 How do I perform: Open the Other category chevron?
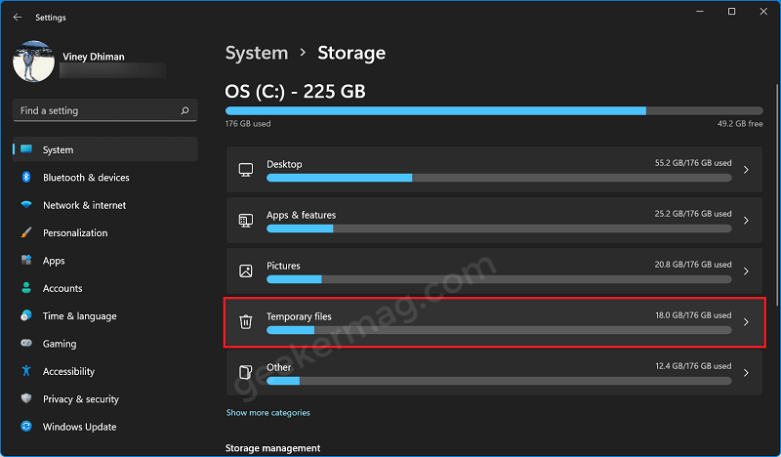(x=746, y=373)
